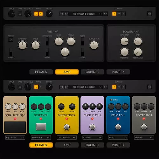
Task: Switch to PEDALS tab in upper panel
Action: [41, 72]
